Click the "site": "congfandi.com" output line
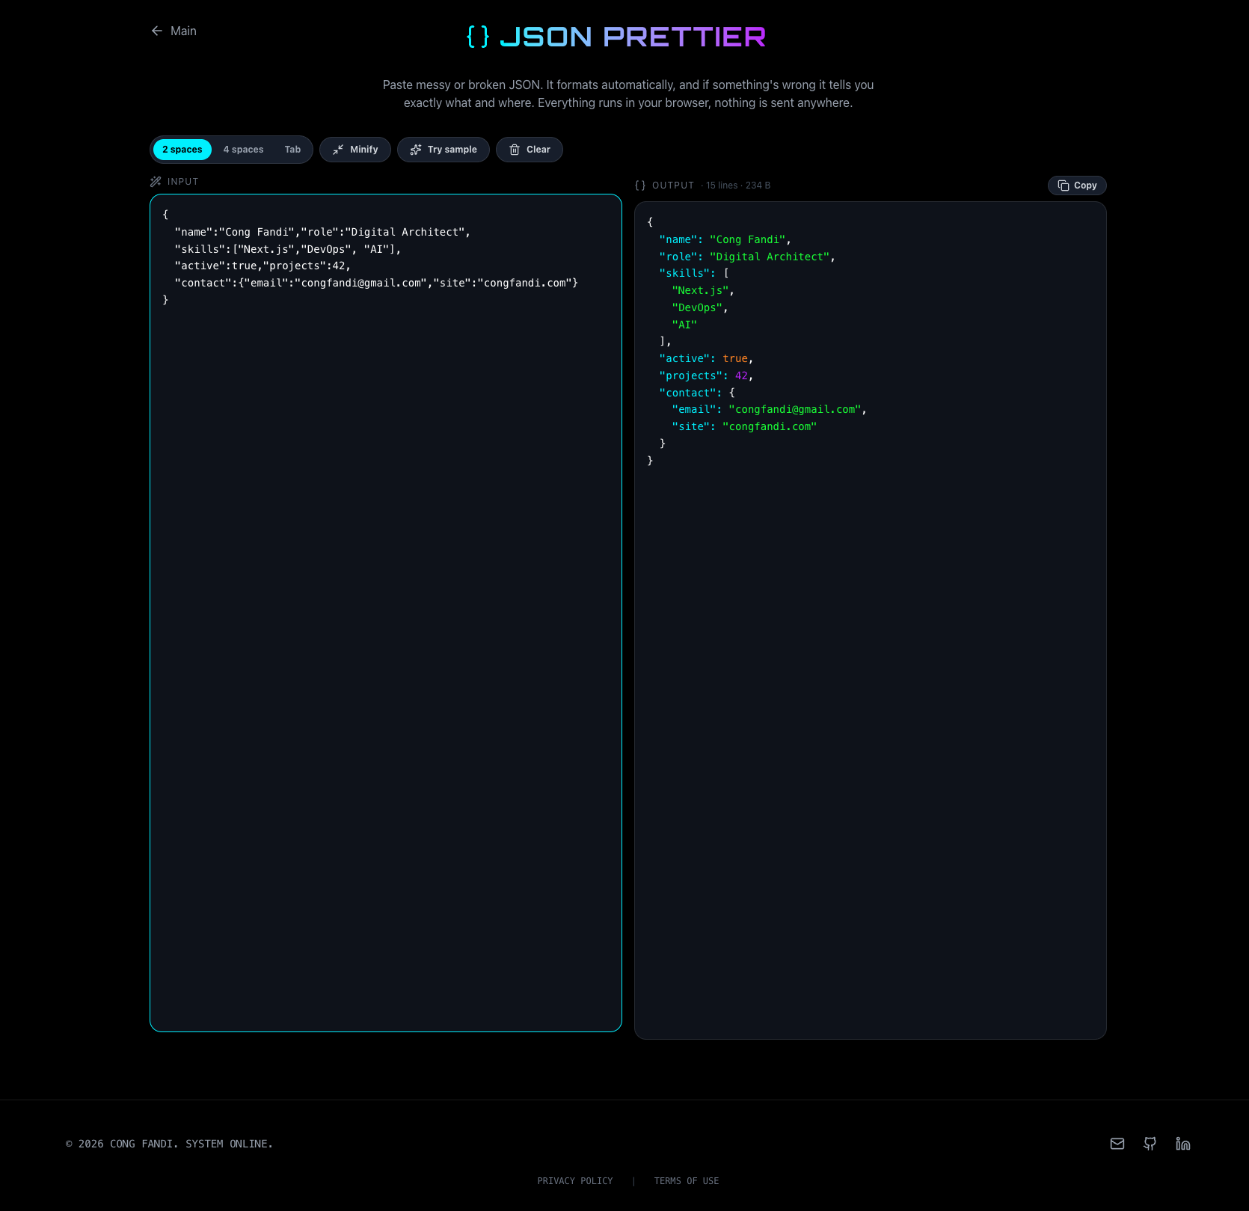Viewport: 1249px width, 1211px height. pos(744,427)
